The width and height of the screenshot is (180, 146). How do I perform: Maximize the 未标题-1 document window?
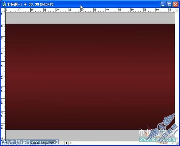point(170,5)
